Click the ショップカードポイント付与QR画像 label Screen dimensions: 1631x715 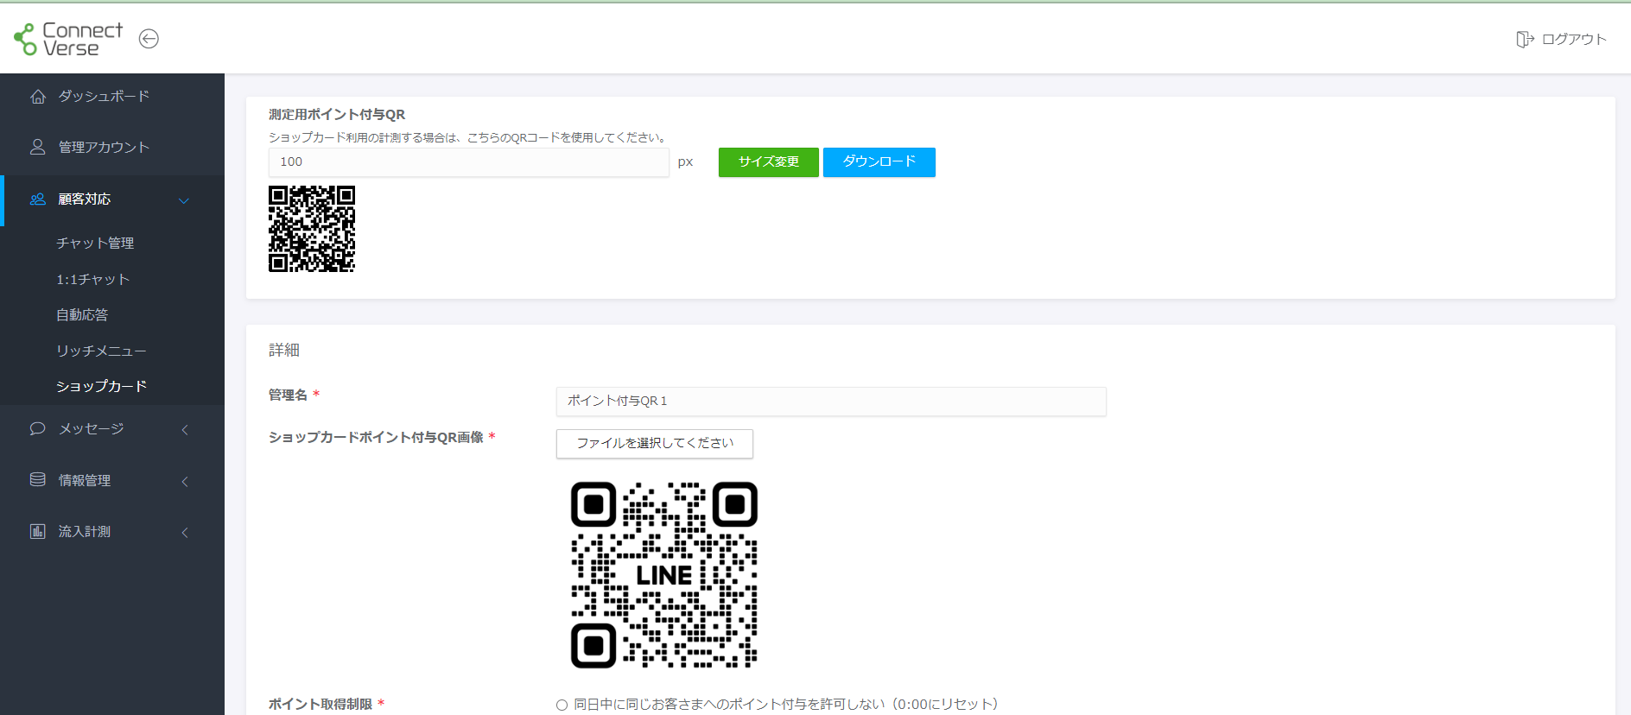376,438
